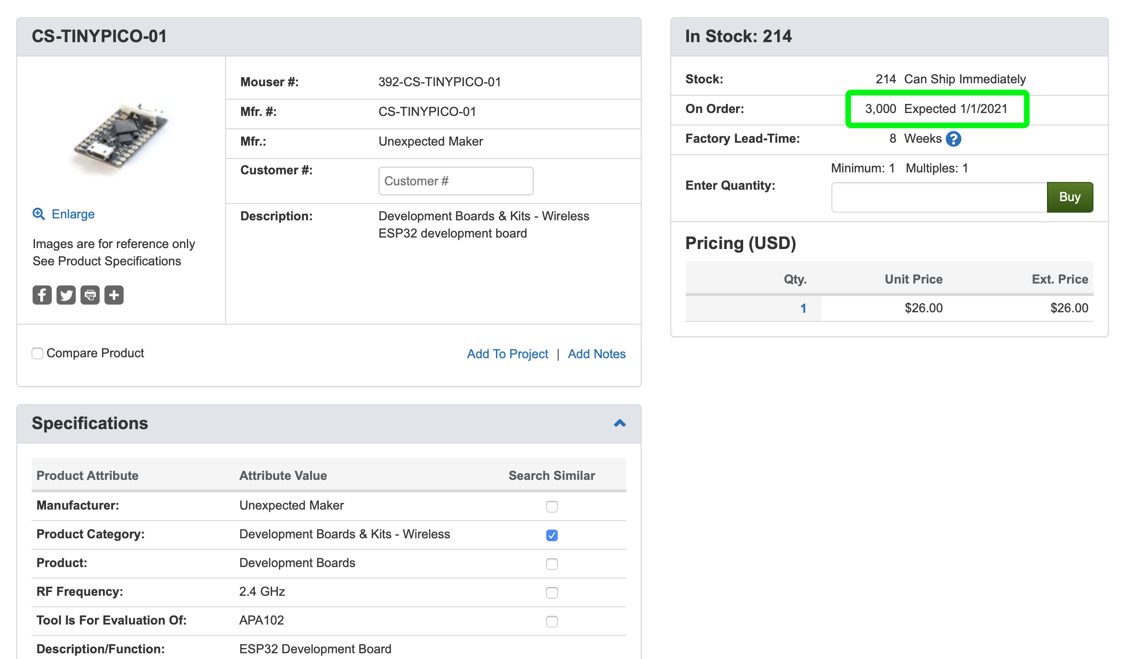This screenshot has width=1127, height=659.
Task: Focus the Enter Quantity input field
Action: click(939, 197)
